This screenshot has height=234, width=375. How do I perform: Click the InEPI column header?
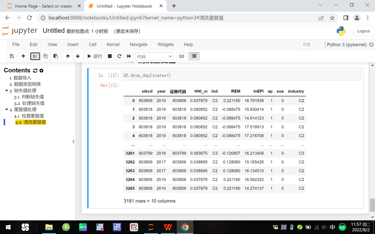259,91
